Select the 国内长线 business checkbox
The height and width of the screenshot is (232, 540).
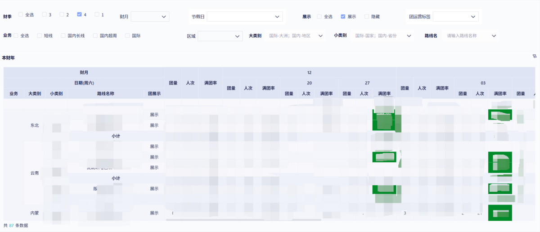[x=63, y=35]
